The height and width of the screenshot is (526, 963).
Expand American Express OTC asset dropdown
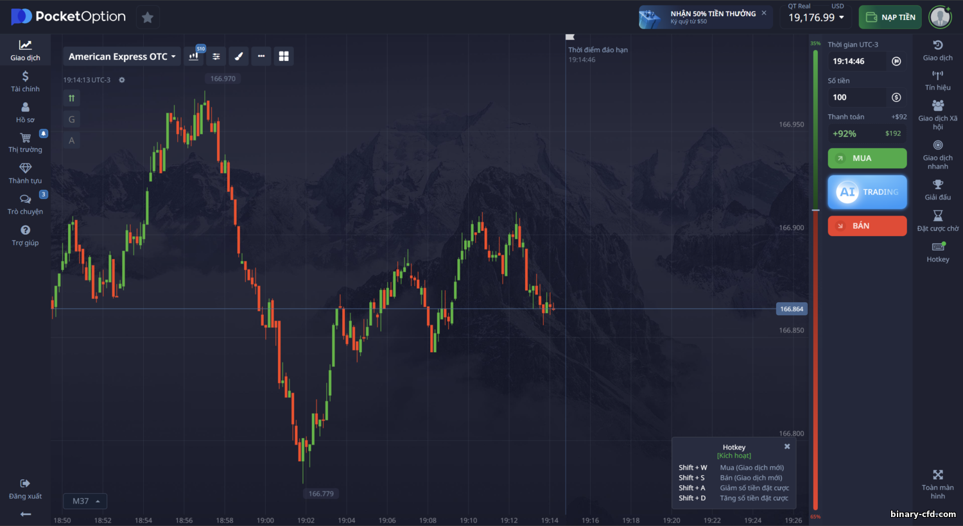122,56
